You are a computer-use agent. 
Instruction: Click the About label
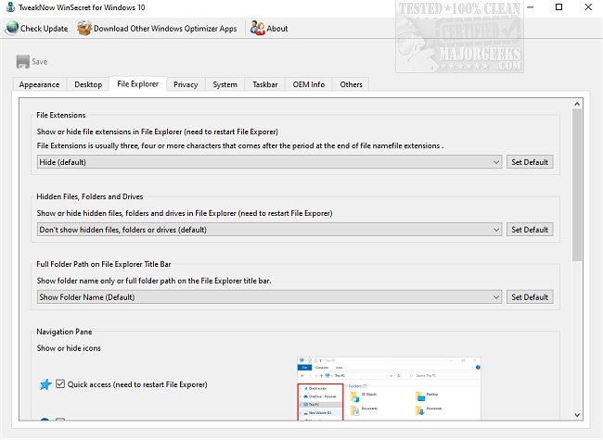(x=276, y=29)
